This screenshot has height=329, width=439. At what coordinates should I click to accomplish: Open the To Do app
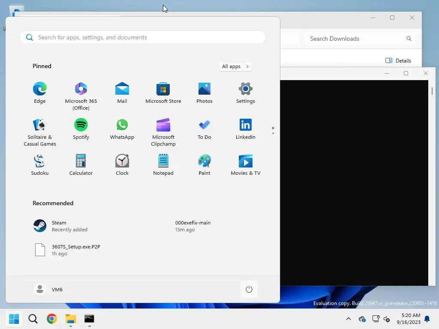click(x=204, y=129)
